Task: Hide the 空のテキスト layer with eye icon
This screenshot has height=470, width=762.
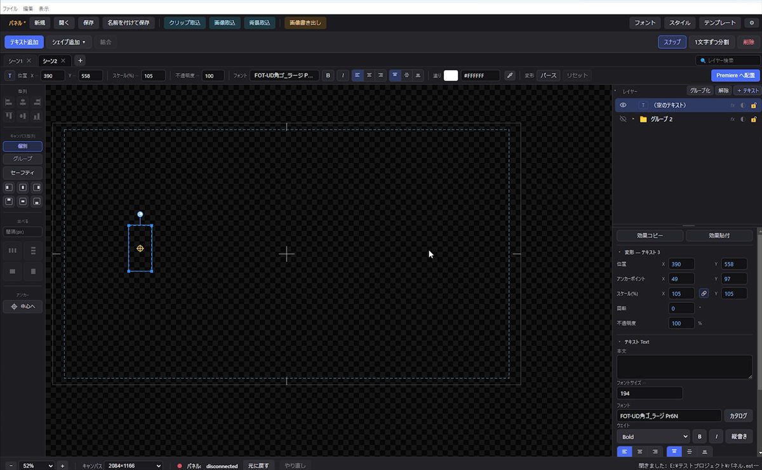Action: (x=623, y=105)
